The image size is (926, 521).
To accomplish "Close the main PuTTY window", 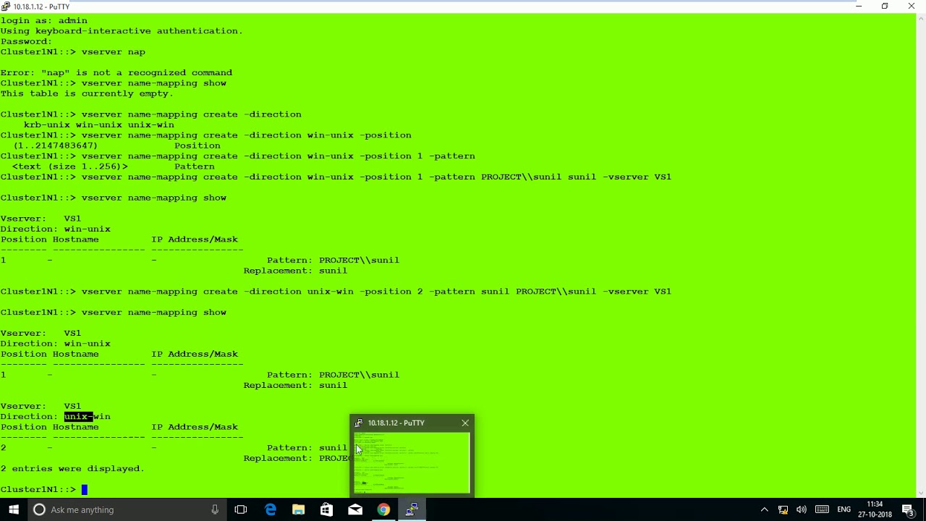I will pyautogui.click(x=912, y=7).
